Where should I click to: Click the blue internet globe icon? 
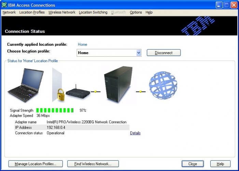163,85
